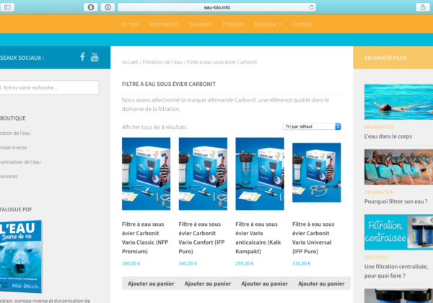This screenshot has height=303, width=433.
Task: Open Vario Classic (NFP Premium) product title
Action: click(x=145, y=237)
